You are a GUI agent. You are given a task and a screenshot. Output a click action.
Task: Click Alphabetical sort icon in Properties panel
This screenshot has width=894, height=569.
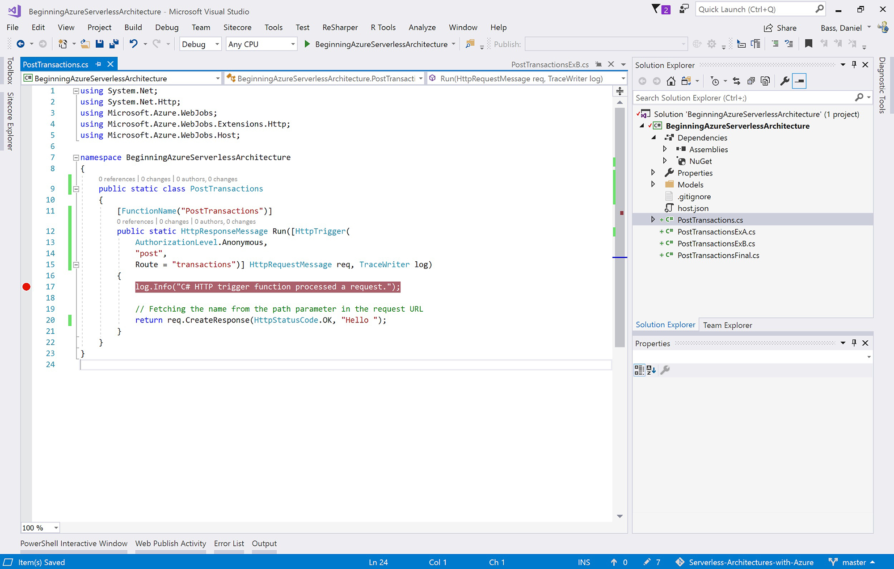point(651,370)
